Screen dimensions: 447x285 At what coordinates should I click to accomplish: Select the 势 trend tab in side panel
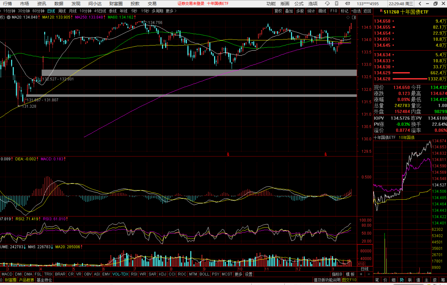pyautogui.click(x=402, y=280)
